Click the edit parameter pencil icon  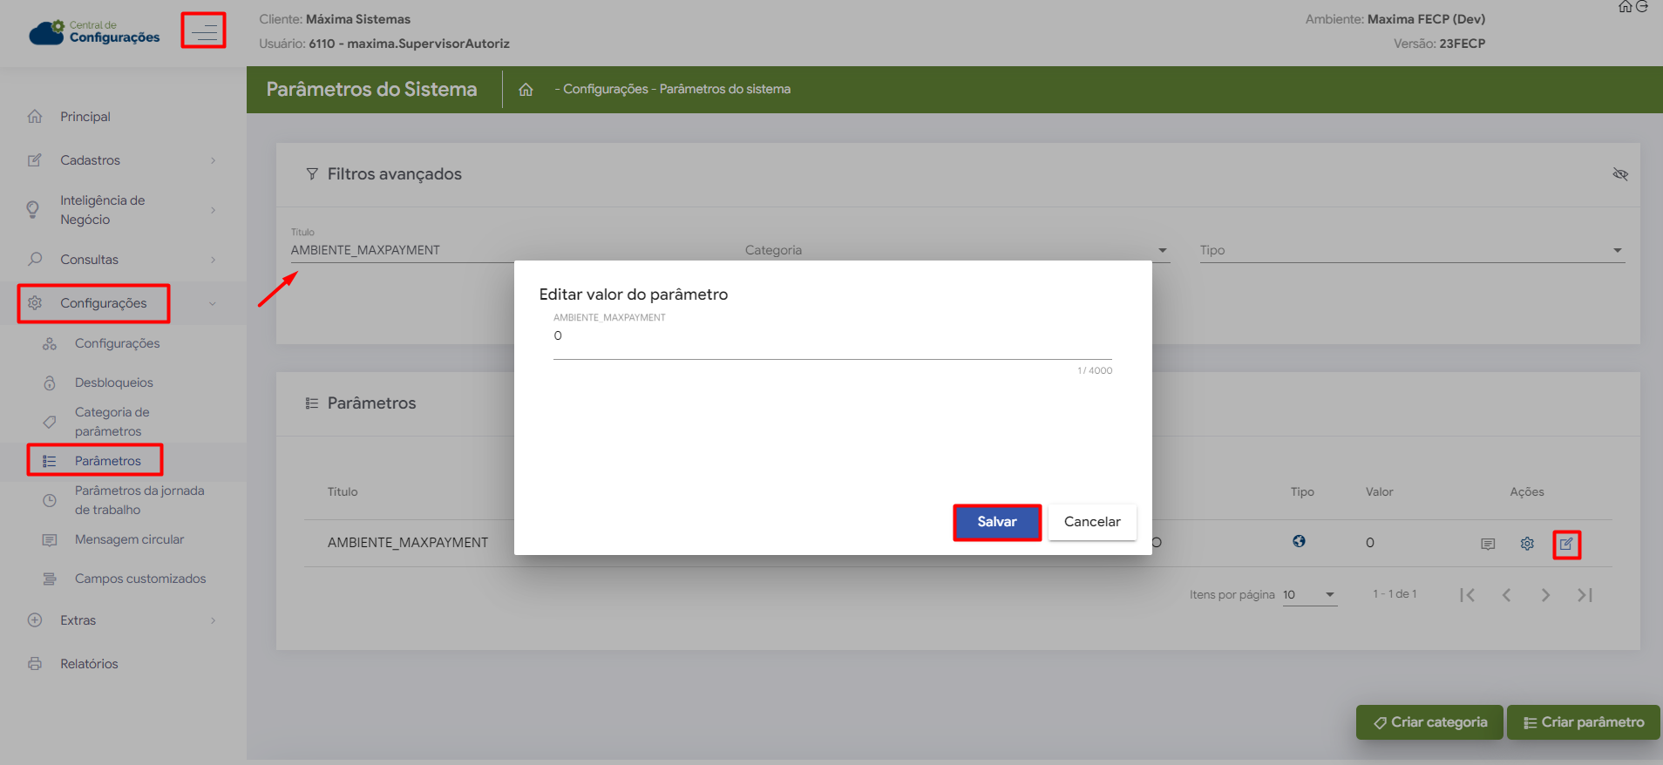coord(1566,544)
